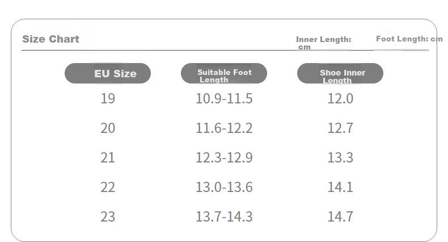Click the Suitable Foot Length header pill
Viewport: 448px width, 242px height.
224,73
